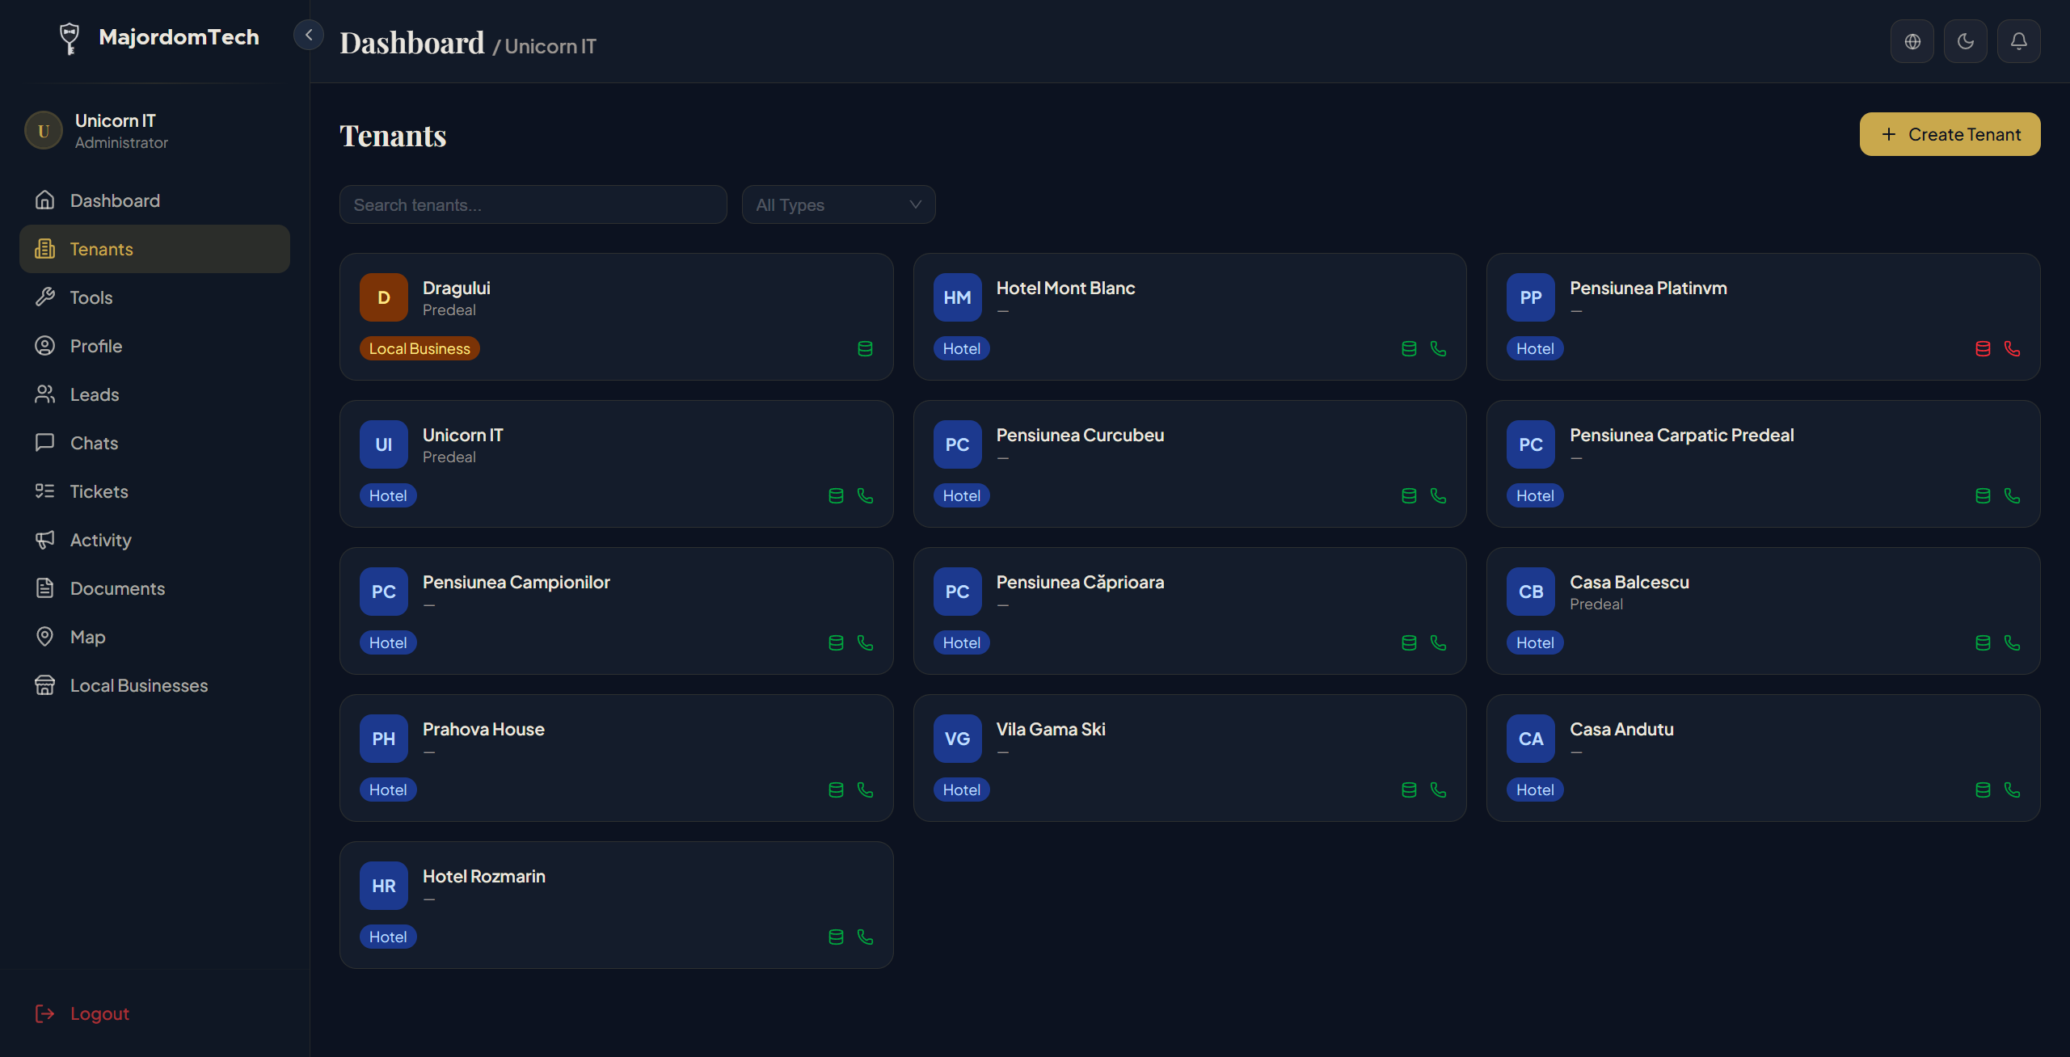Click the Activity megaphone icon in sidebar
Image resolution: width=2070 pixels, height=1057 pixels.
(x=45, y=540)
